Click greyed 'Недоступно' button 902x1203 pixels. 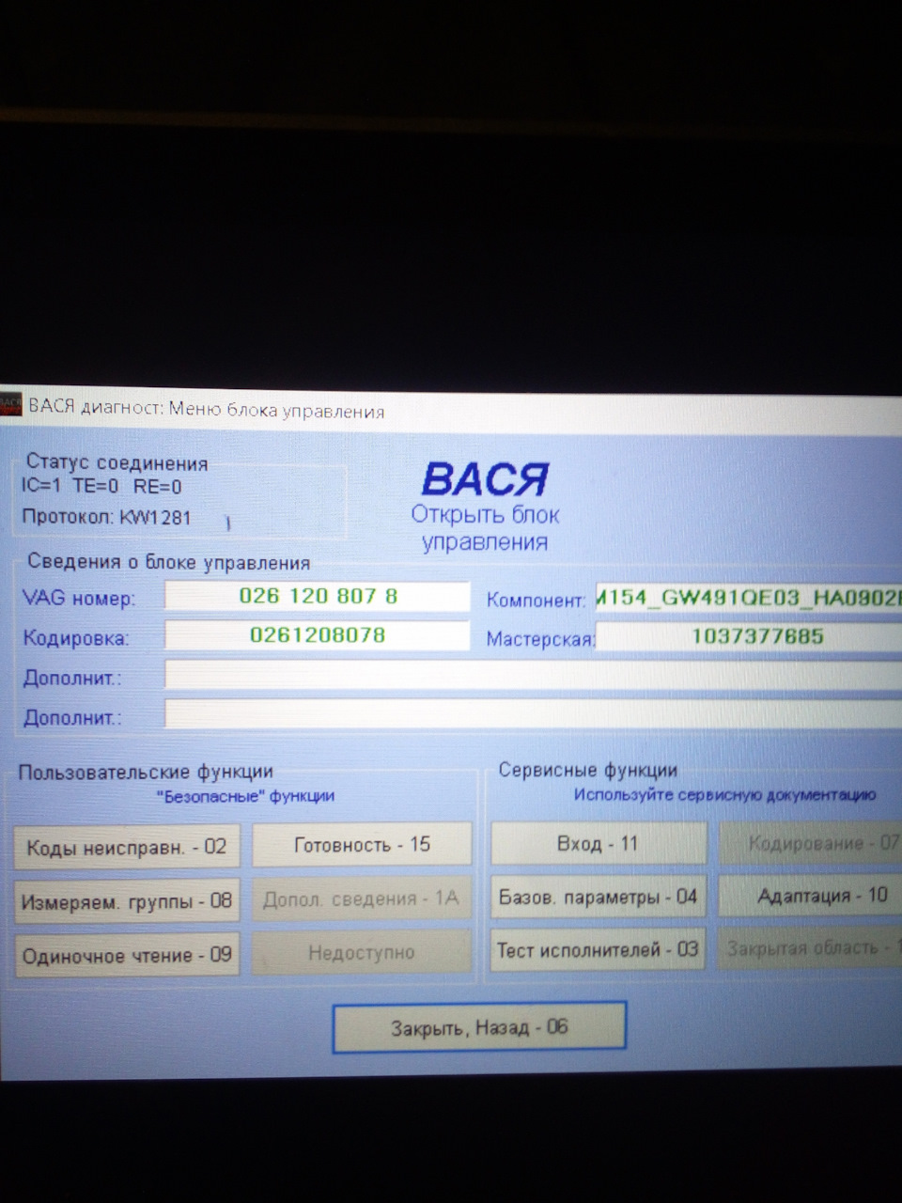pos(362,952)
